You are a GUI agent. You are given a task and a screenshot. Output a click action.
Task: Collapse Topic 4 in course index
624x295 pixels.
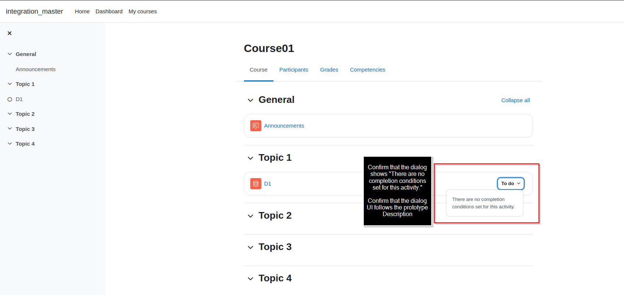pos(10,144)
